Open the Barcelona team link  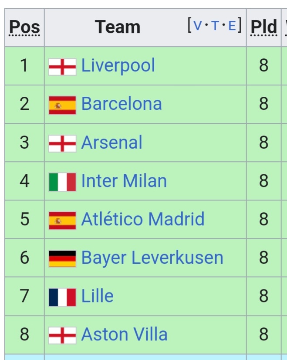[122, 104]
